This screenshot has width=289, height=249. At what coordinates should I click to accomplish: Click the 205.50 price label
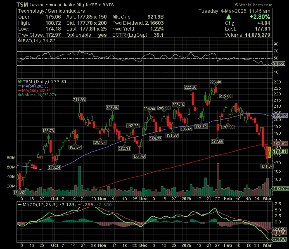click(163, 108)
